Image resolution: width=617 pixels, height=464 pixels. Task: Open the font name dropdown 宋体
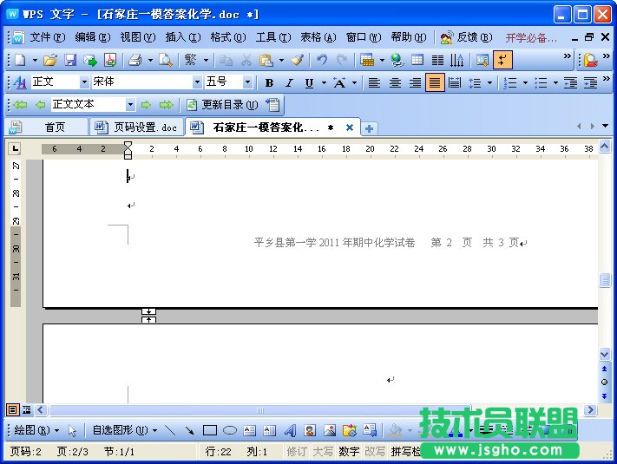tap(197, 82)
